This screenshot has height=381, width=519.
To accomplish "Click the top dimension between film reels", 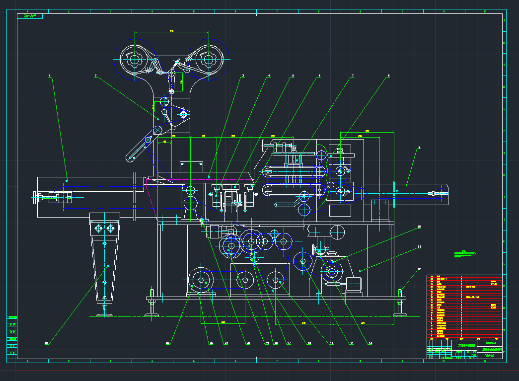I will pyautogui.click(x=171, y=31).
